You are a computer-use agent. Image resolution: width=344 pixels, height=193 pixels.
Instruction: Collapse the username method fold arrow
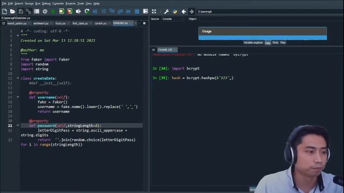pyautogui.click(x=18, y=97)
